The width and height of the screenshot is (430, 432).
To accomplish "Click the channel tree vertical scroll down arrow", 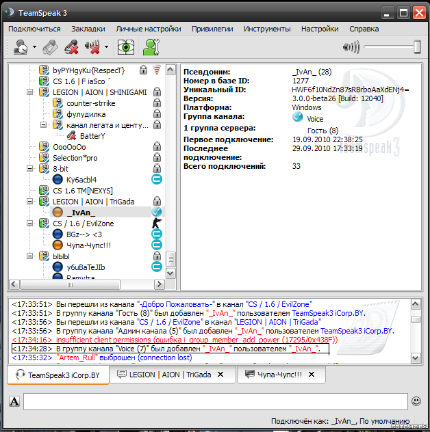I will click(x=170, y=273).
